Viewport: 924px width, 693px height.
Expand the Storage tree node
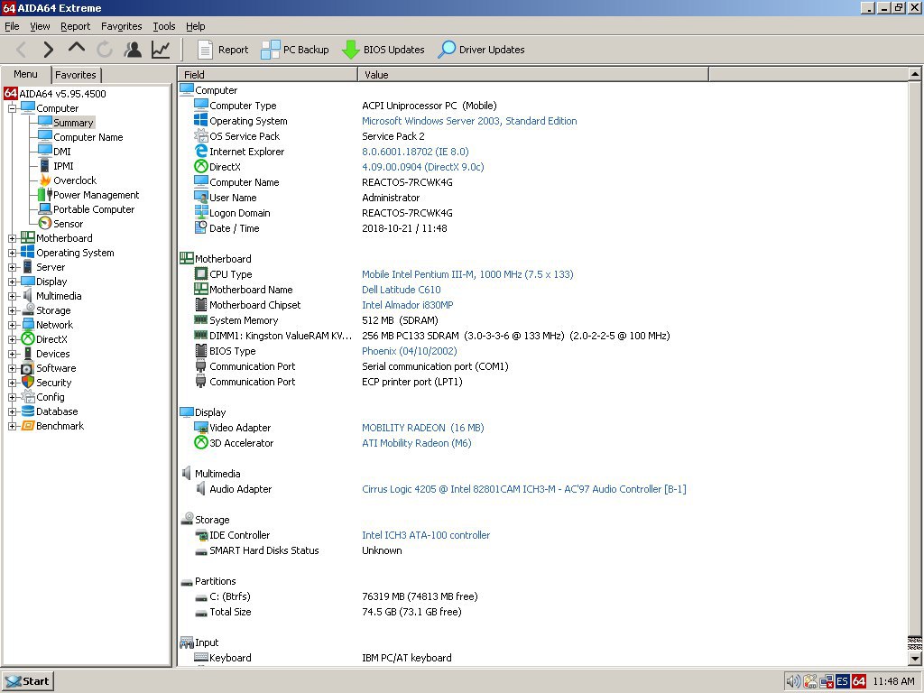click(x=13, y=310)
